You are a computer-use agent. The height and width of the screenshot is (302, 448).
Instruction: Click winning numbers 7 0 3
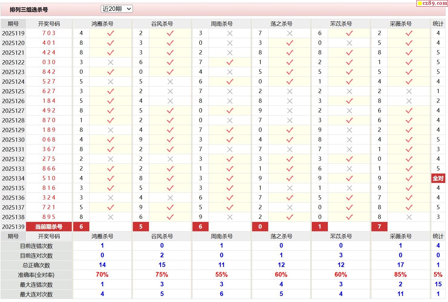49,33
